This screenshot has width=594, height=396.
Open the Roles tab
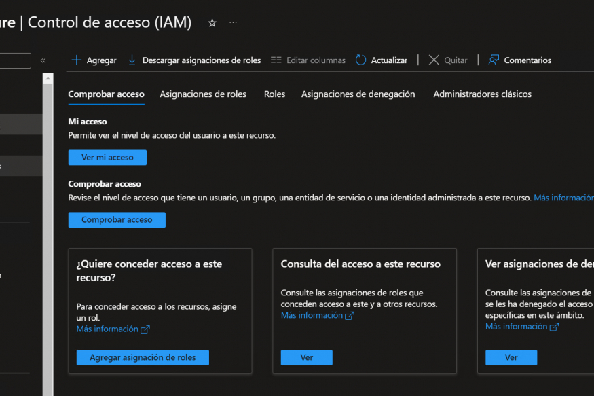coord(274,94)
